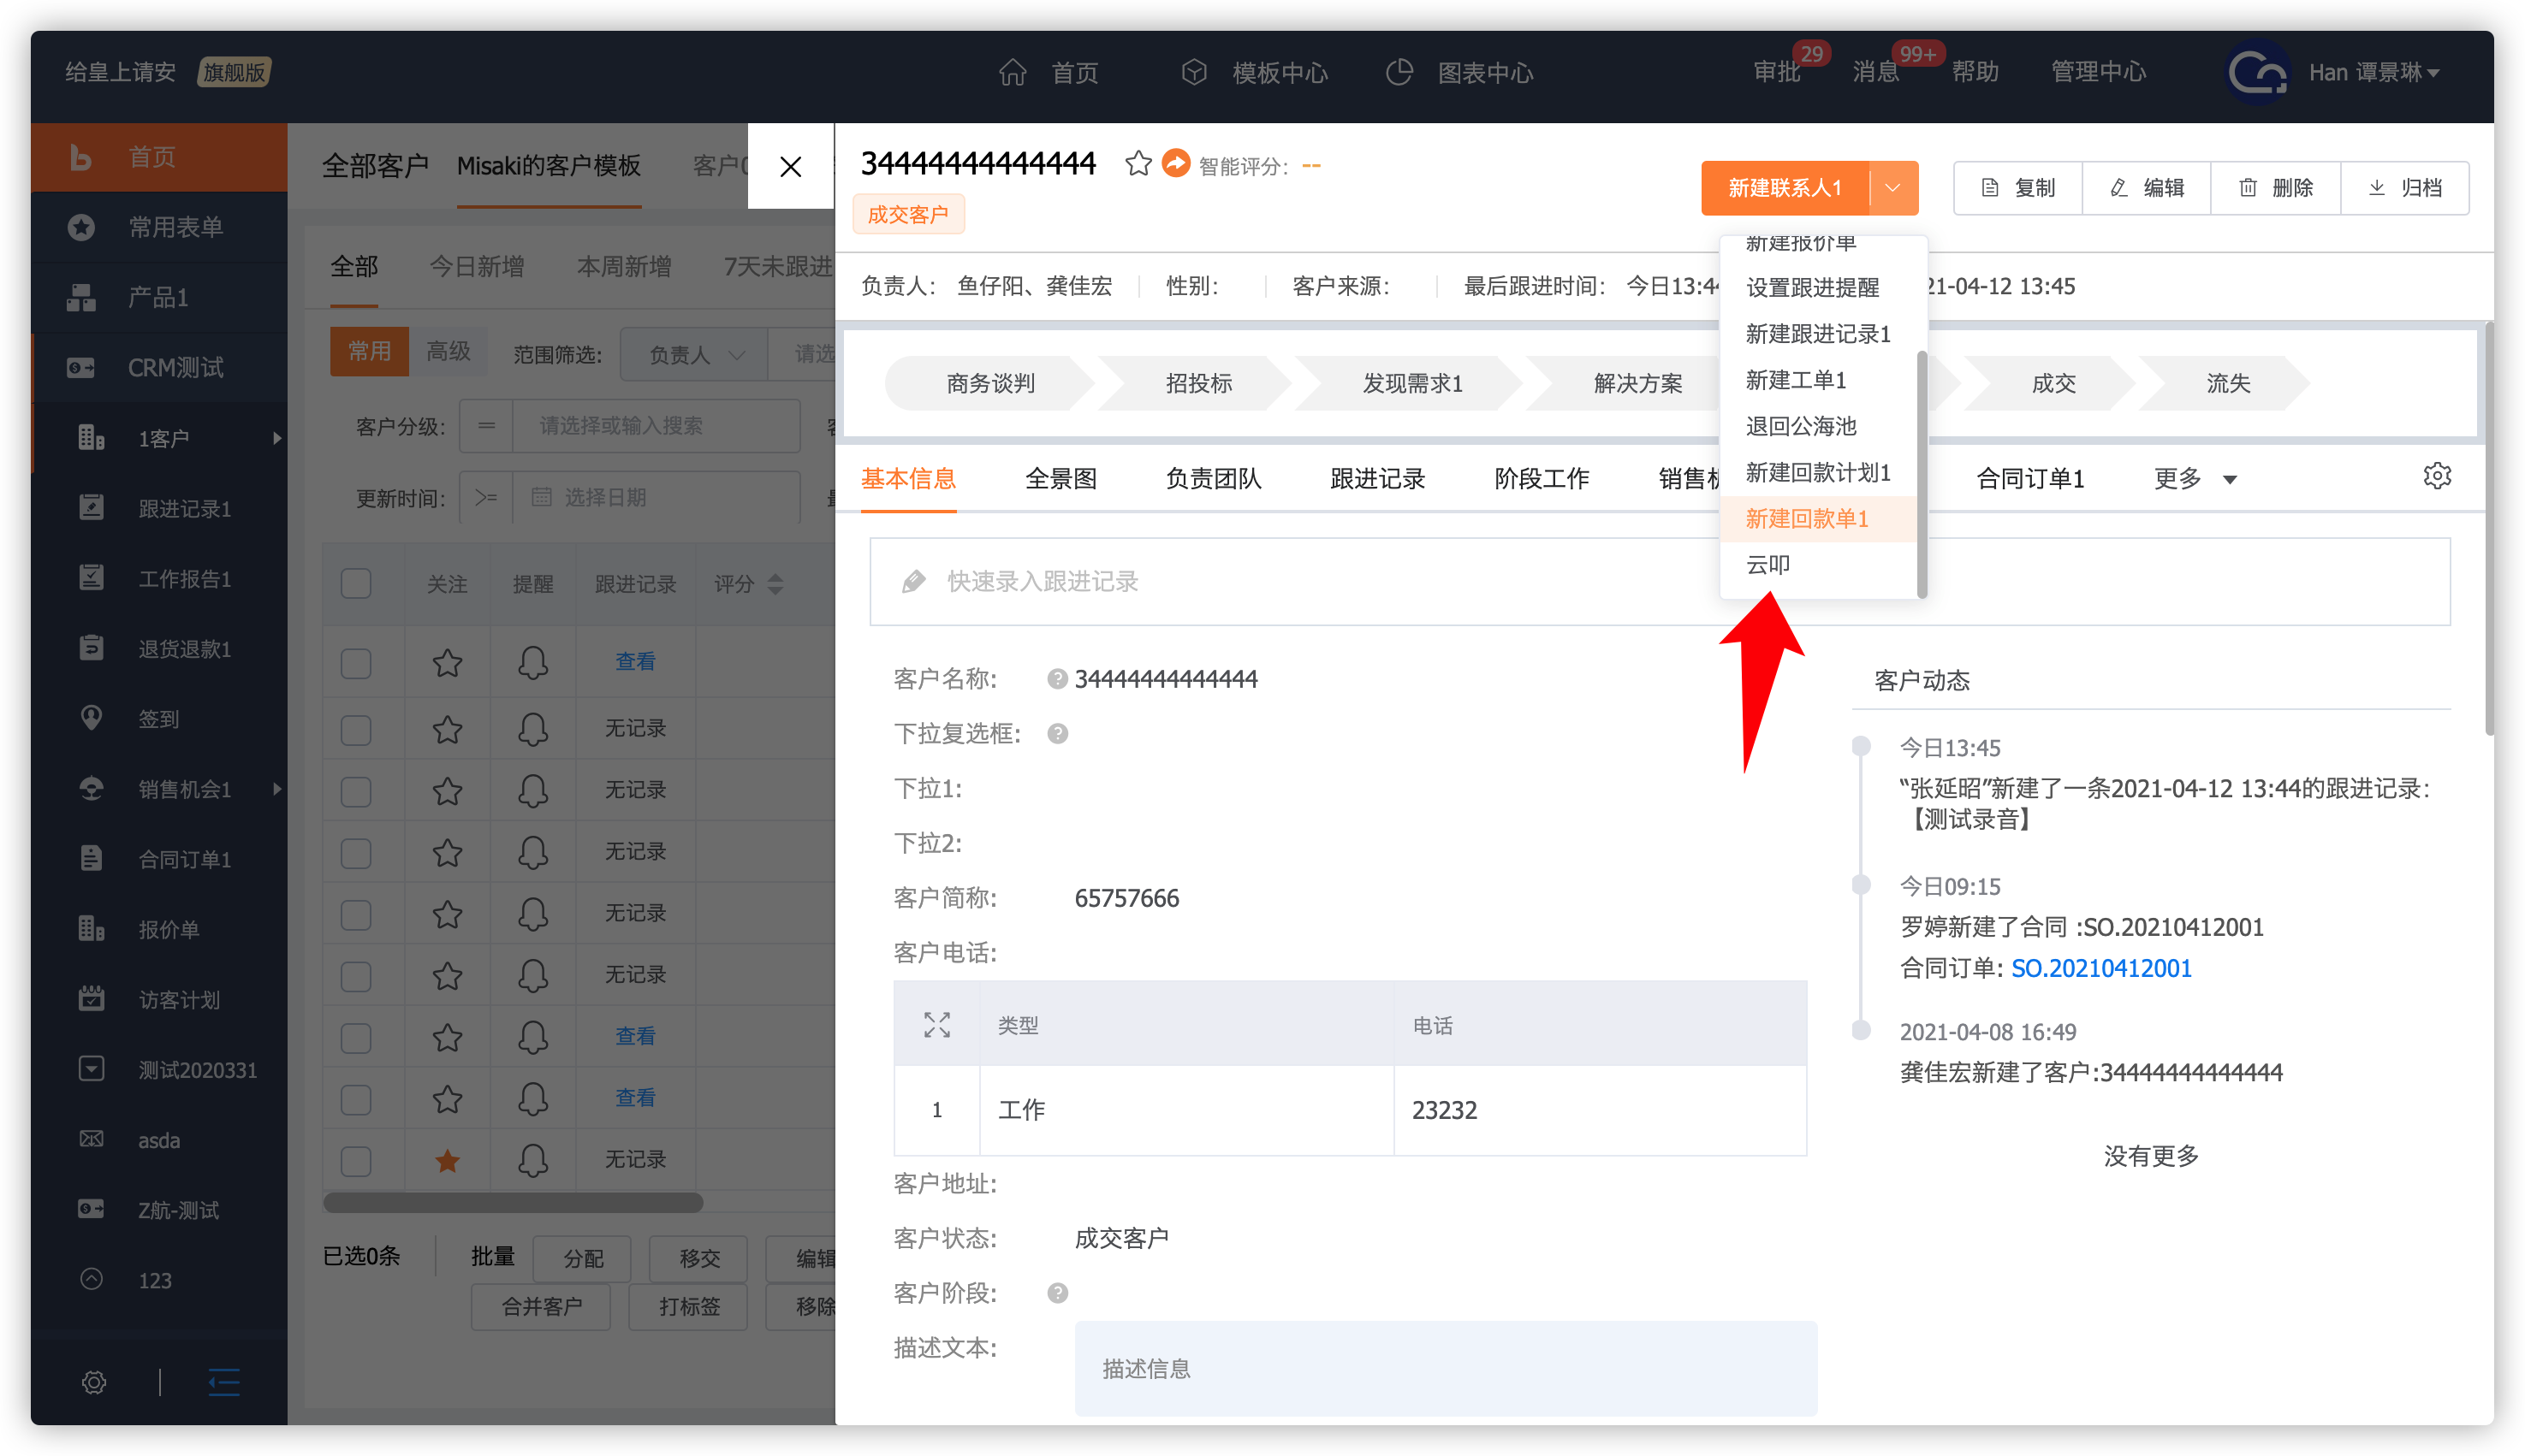Viewport: 2525px width, 1456px height.
Task: Check the first customer row checkbox
Action: click(356, 664)
